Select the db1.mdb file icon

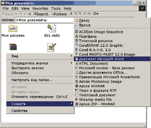[x=52, y=28]
